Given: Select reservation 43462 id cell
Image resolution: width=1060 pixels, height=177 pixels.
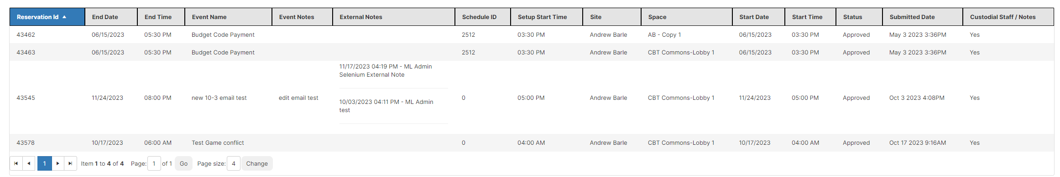Looking at the screenshot, I should click(x=26, y=34).
